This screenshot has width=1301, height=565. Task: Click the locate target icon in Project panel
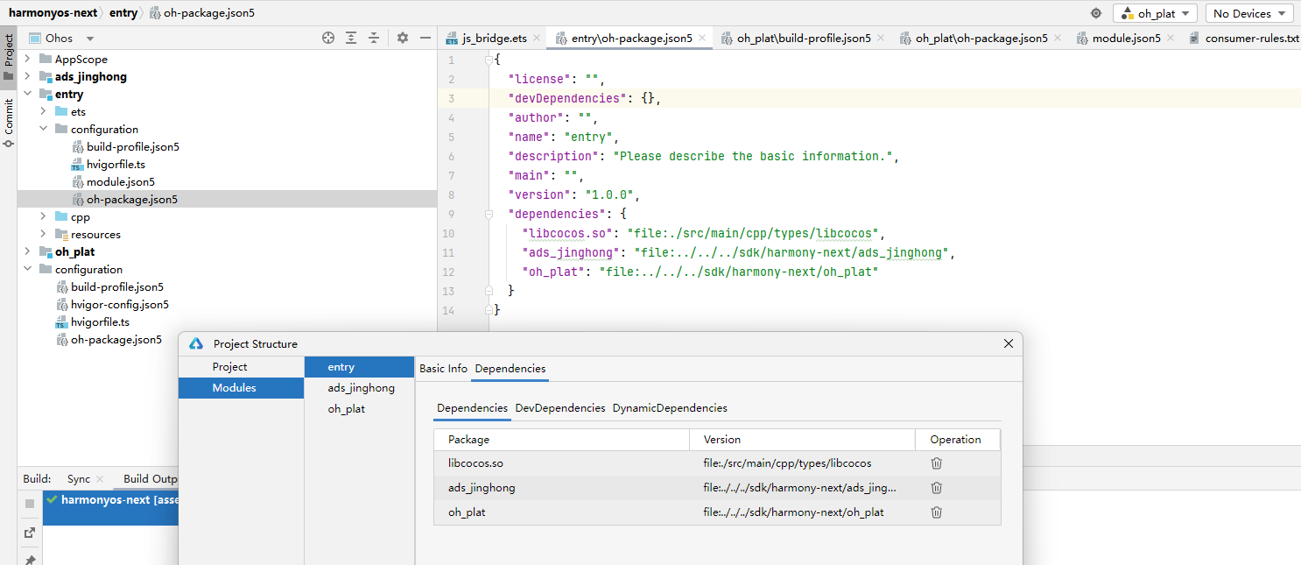328,38
